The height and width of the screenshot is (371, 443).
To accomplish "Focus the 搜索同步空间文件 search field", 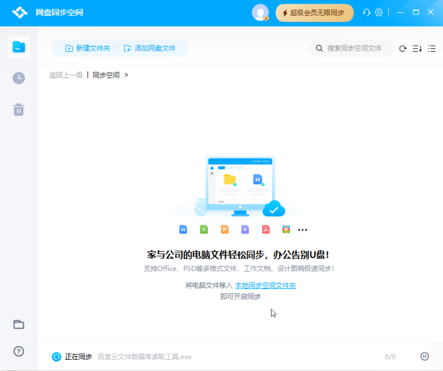I will 354,48.
